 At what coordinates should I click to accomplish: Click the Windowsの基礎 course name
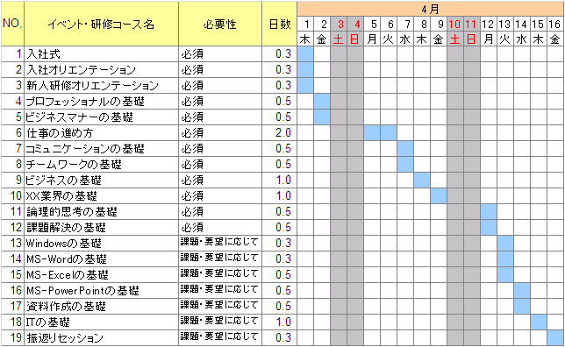[101, 244]
